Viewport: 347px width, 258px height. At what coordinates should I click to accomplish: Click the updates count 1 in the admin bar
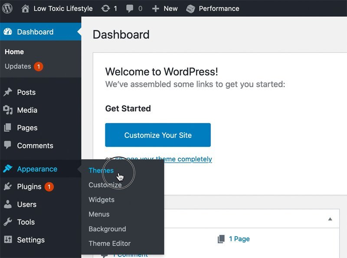pos(115,9)
